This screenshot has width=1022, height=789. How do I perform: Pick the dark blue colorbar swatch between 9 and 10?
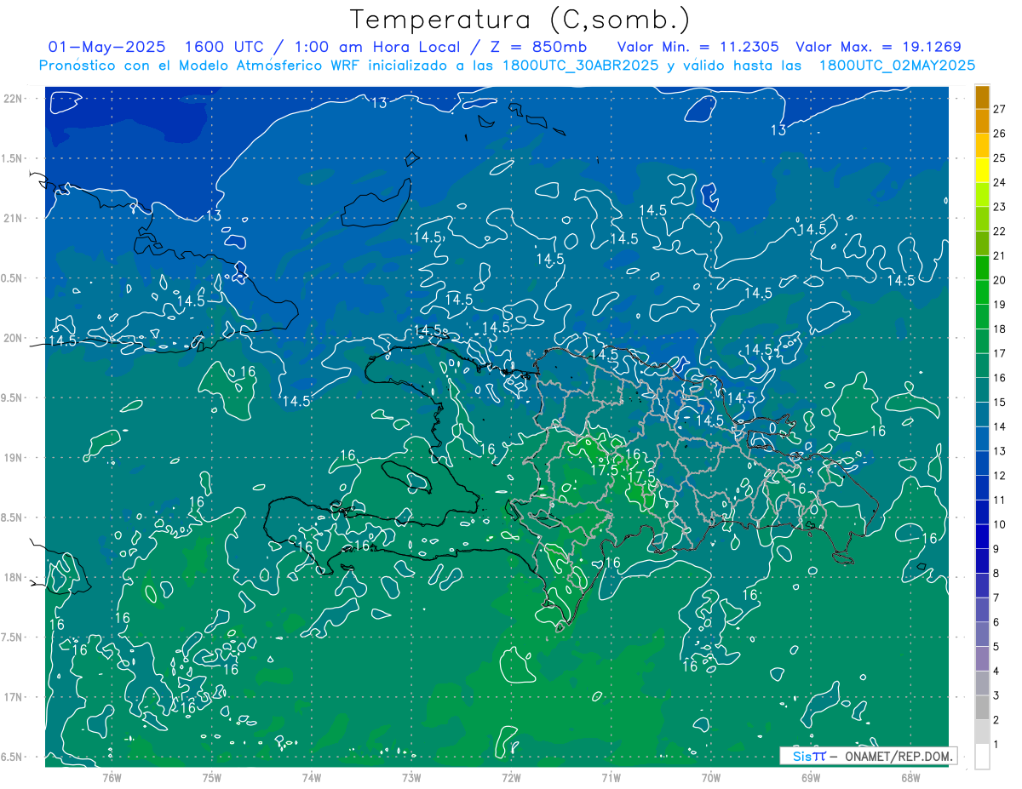(982, 536)
